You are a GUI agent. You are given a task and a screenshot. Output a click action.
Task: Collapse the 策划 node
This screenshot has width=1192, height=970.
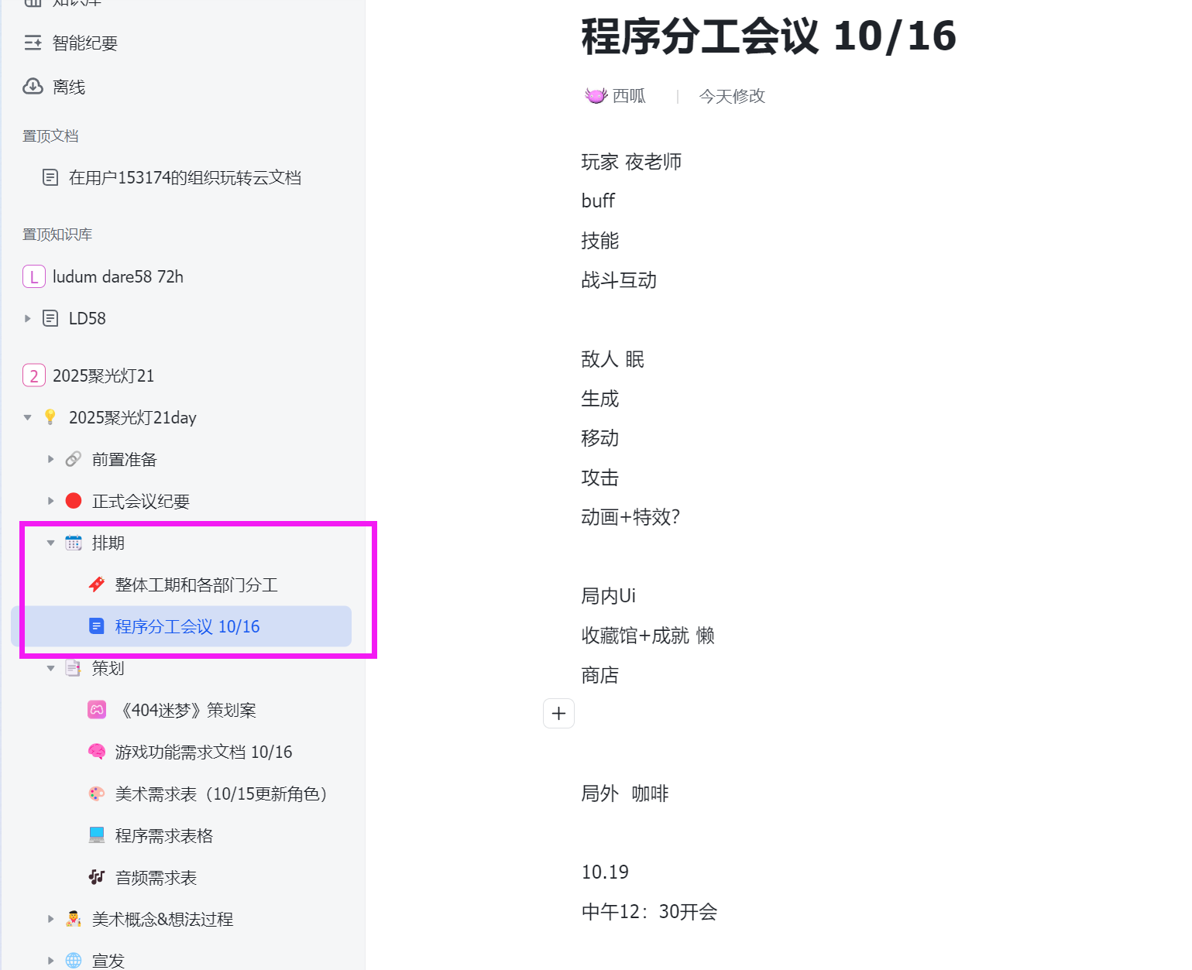pos(51,669)
